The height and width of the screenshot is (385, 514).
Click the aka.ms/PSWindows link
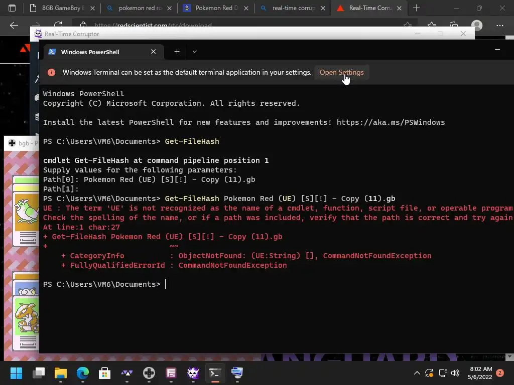[391, 122]
